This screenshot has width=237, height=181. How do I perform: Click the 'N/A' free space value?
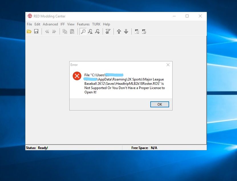point(154,148)
